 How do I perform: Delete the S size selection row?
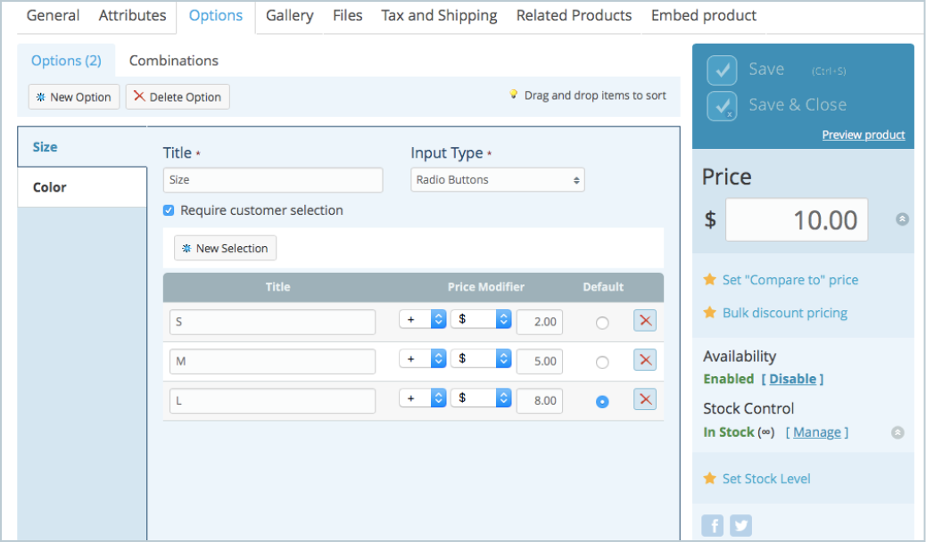pos(645,321)
